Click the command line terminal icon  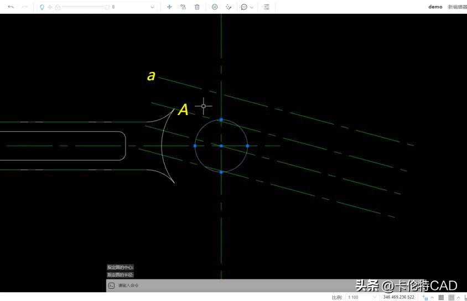111,286
